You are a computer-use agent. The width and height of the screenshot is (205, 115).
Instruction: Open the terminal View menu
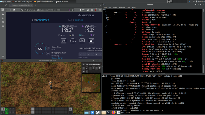[115, 8]
